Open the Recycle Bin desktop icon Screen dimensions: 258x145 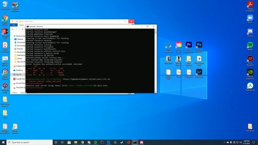(x=5, y=5)
